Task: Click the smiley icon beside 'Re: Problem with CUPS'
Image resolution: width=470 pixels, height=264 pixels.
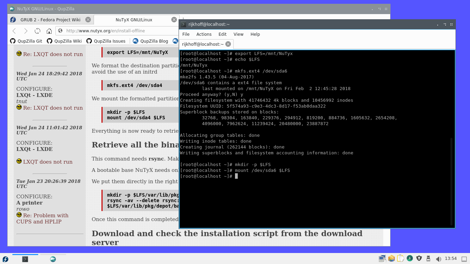Action: click(x=19, y=215)
